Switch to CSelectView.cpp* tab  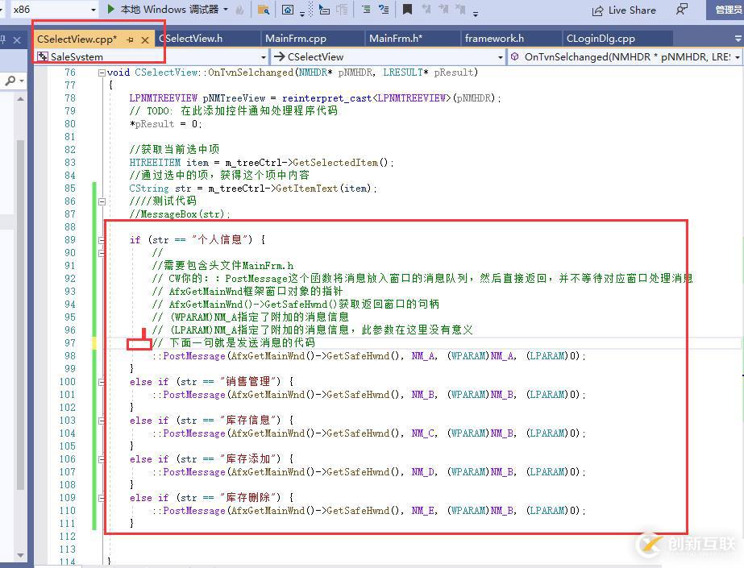77,39
